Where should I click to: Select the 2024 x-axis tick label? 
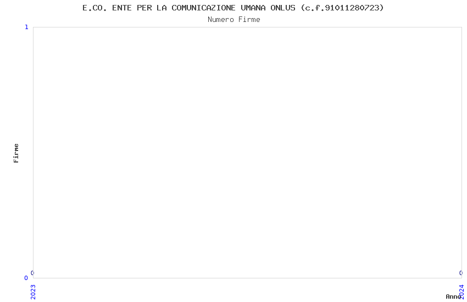(462, 292)
